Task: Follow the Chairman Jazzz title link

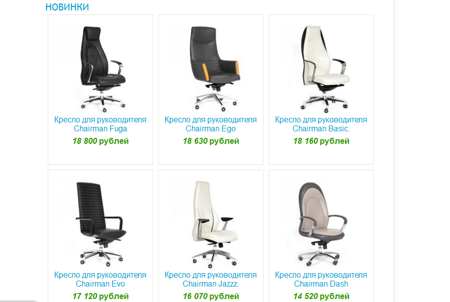Action: coord(211,279)
